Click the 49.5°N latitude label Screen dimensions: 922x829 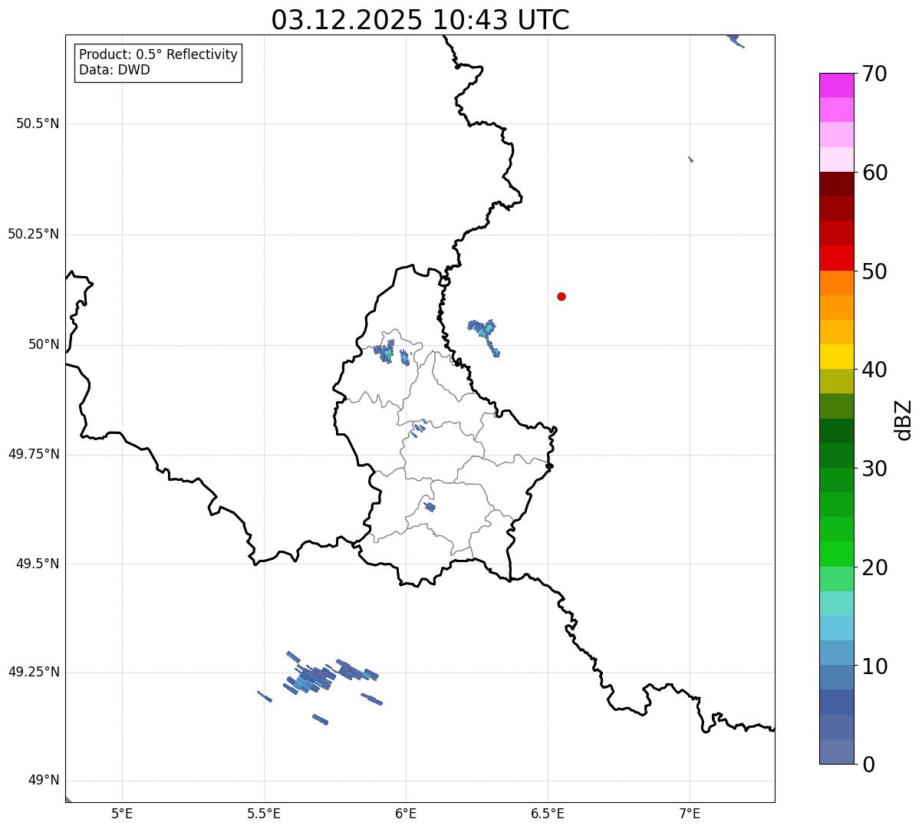coord(38,564)
